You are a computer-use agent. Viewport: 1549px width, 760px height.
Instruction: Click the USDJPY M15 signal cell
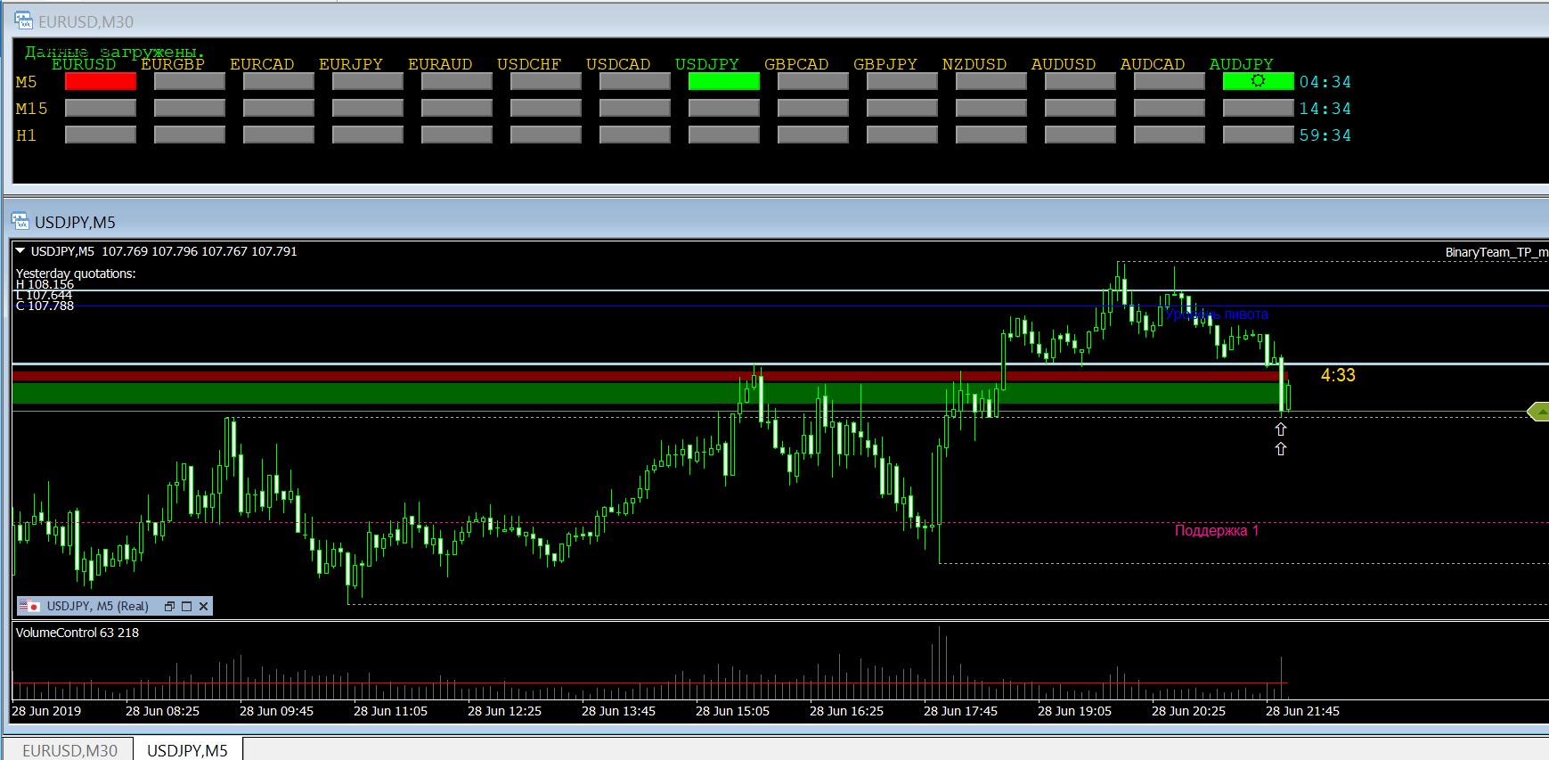click(724, 109)
